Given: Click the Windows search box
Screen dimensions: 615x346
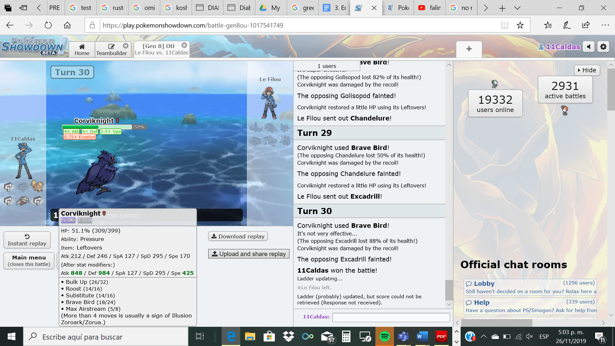Looking at the screenshot, I should (106, 337).
